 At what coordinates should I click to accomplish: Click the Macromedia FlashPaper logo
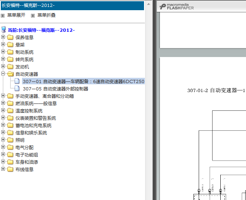coord(177,7)
